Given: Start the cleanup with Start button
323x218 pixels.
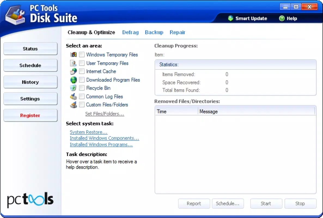Looking at the screenshot, I should [266, 204].
